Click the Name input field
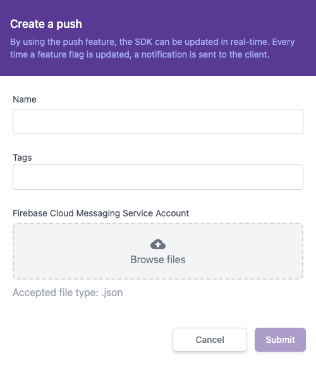 (x=158, y=121)
